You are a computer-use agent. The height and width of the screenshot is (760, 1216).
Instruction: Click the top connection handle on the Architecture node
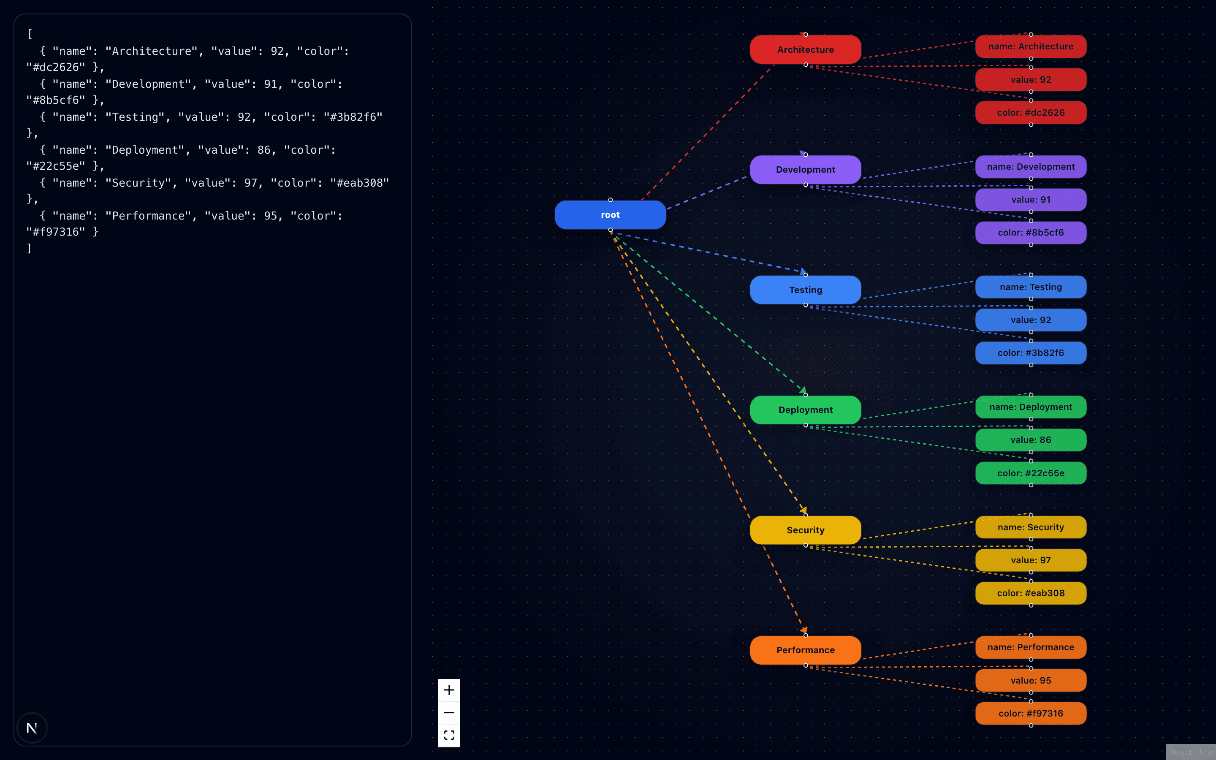(x=805, y=34)
